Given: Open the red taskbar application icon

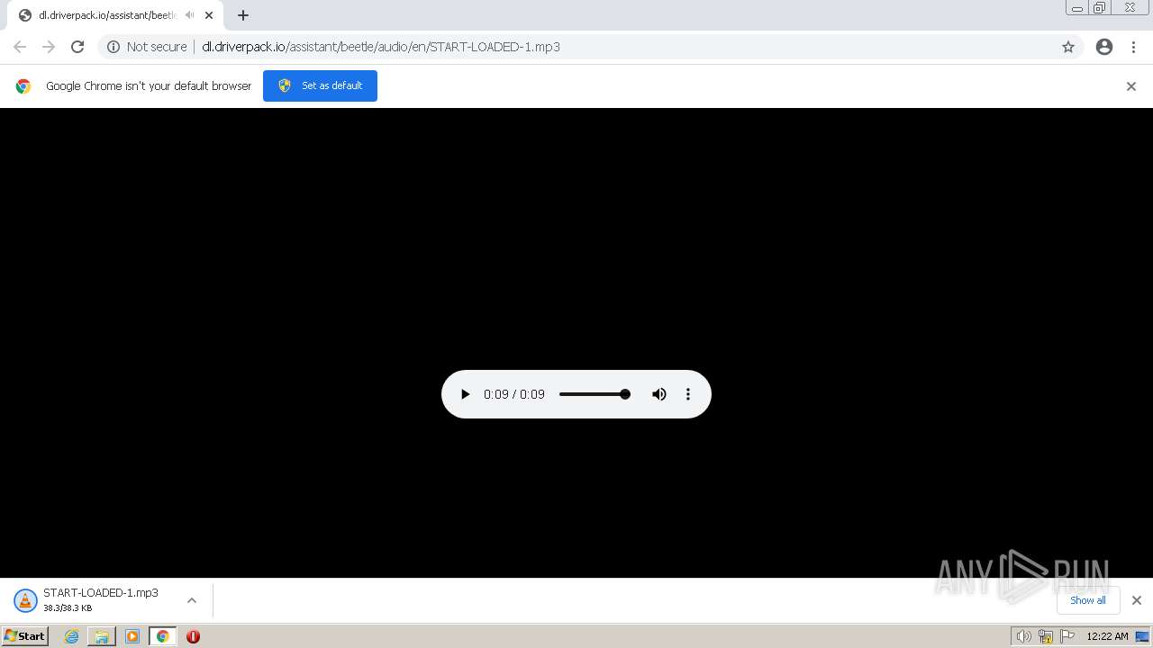Looking at the screenshot, I should (x=193, y=636).
